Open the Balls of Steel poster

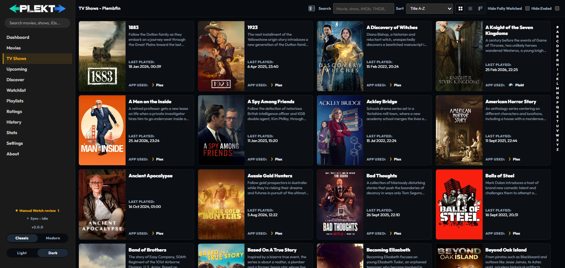click(459, 204)
